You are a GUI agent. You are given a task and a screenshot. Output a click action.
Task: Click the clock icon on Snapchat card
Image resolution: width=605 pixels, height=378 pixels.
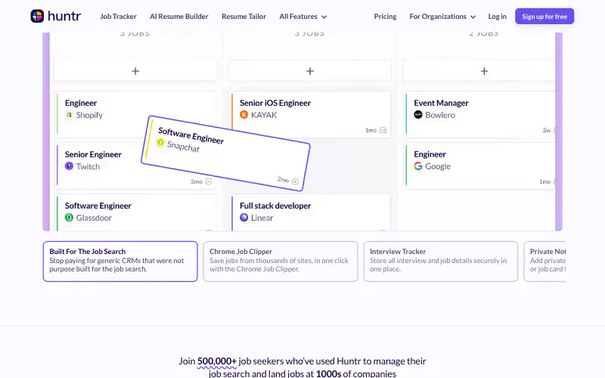click(295, 181)
